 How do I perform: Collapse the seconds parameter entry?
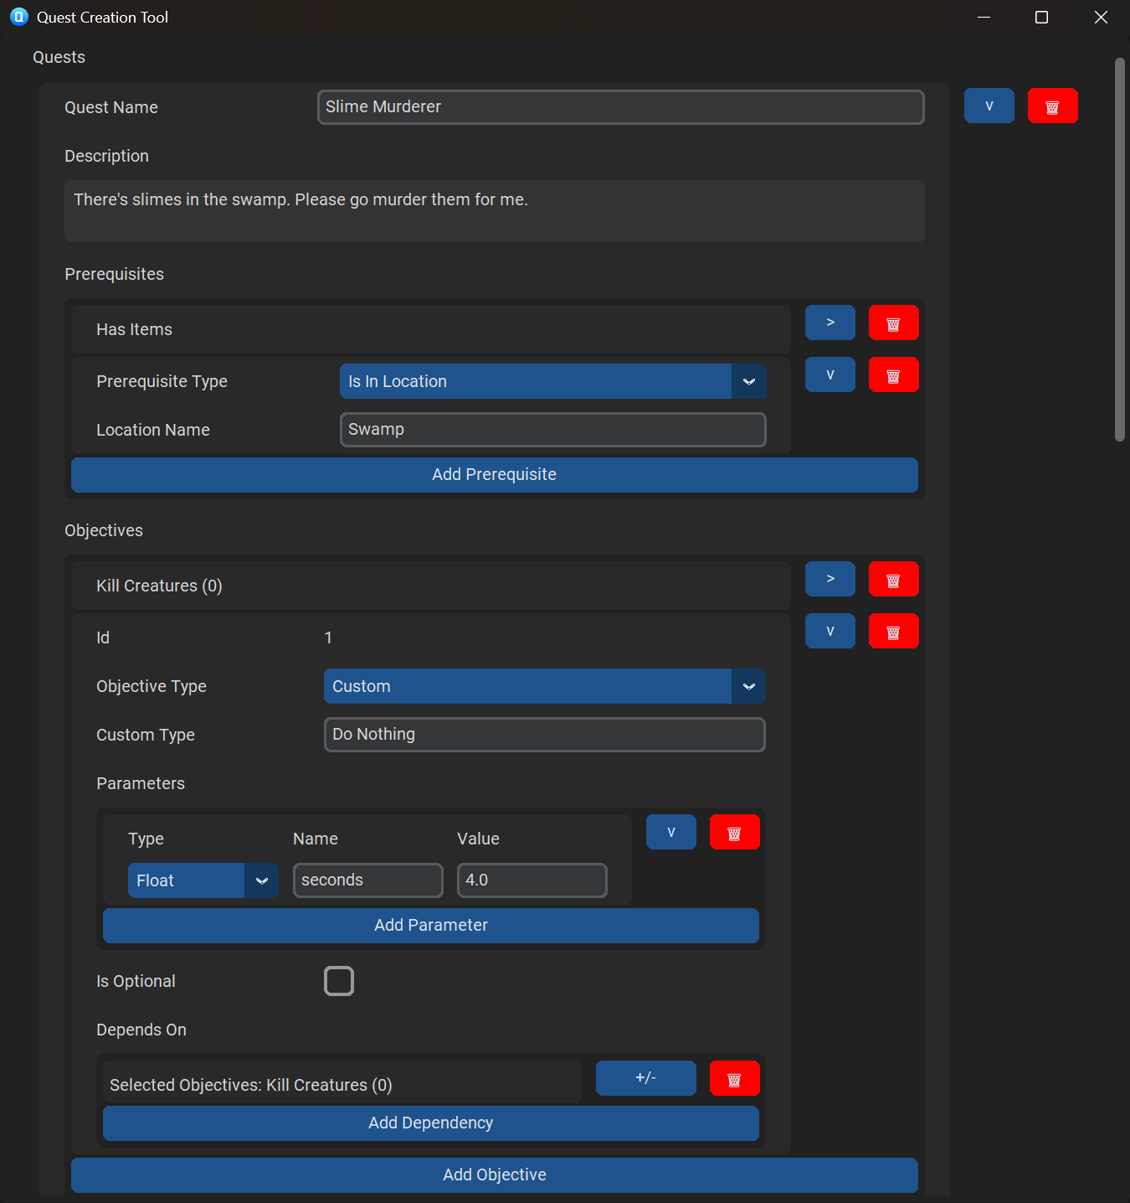670,832
